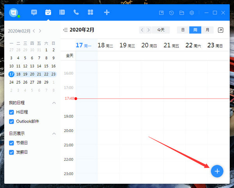Collapse the 我的日程 section
This screenshot has height=188, width=234.
[x=54, y=103]
